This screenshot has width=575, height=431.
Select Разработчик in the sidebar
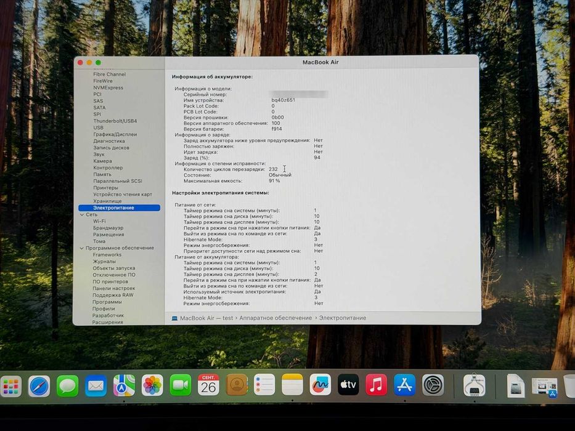(x=108, y=315)
